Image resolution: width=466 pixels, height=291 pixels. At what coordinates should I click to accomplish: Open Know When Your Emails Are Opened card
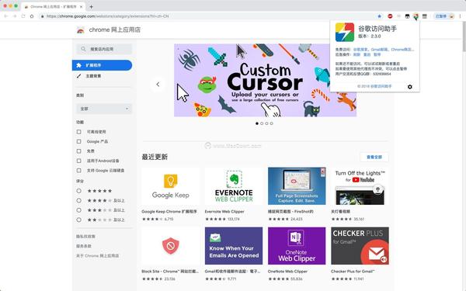click(234, 255)
